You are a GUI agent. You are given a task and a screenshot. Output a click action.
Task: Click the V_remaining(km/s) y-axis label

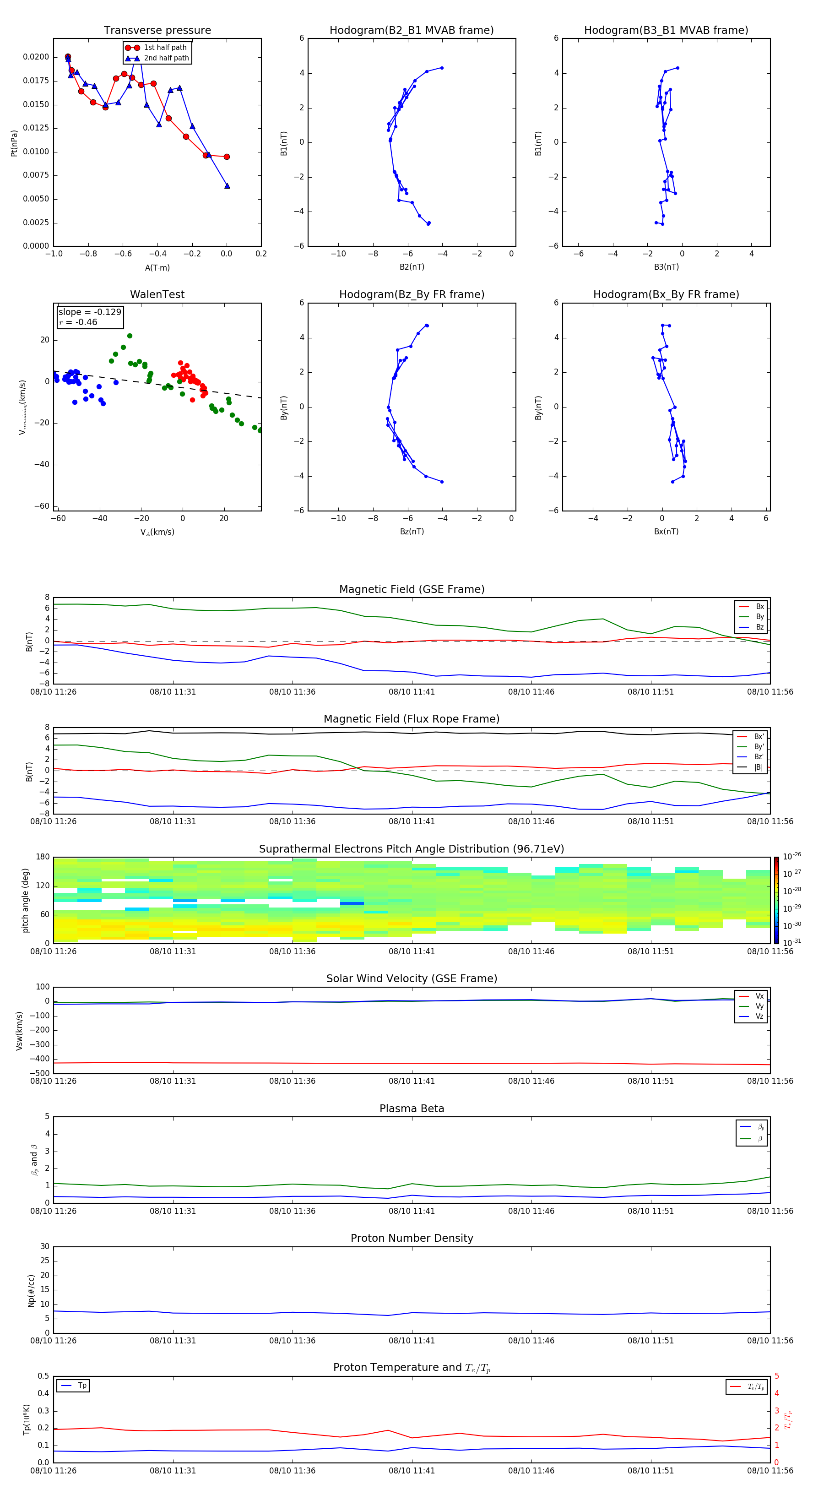click(x=23, y=407)
